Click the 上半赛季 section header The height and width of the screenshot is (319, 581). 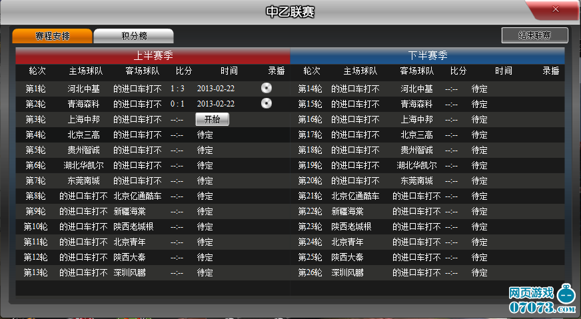[153, 55]
